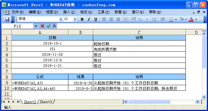Restore the workbook window in menu bar

[x=199, y=12]
